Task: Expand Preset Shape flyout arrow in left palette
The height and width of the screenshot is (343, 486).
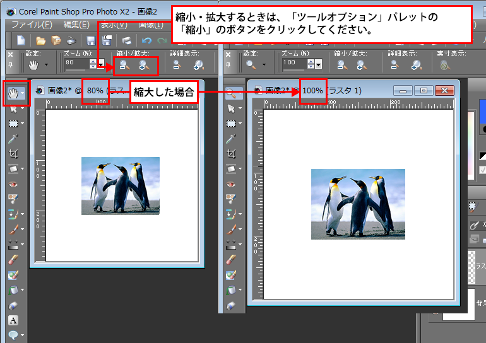Action: point(23,335)
